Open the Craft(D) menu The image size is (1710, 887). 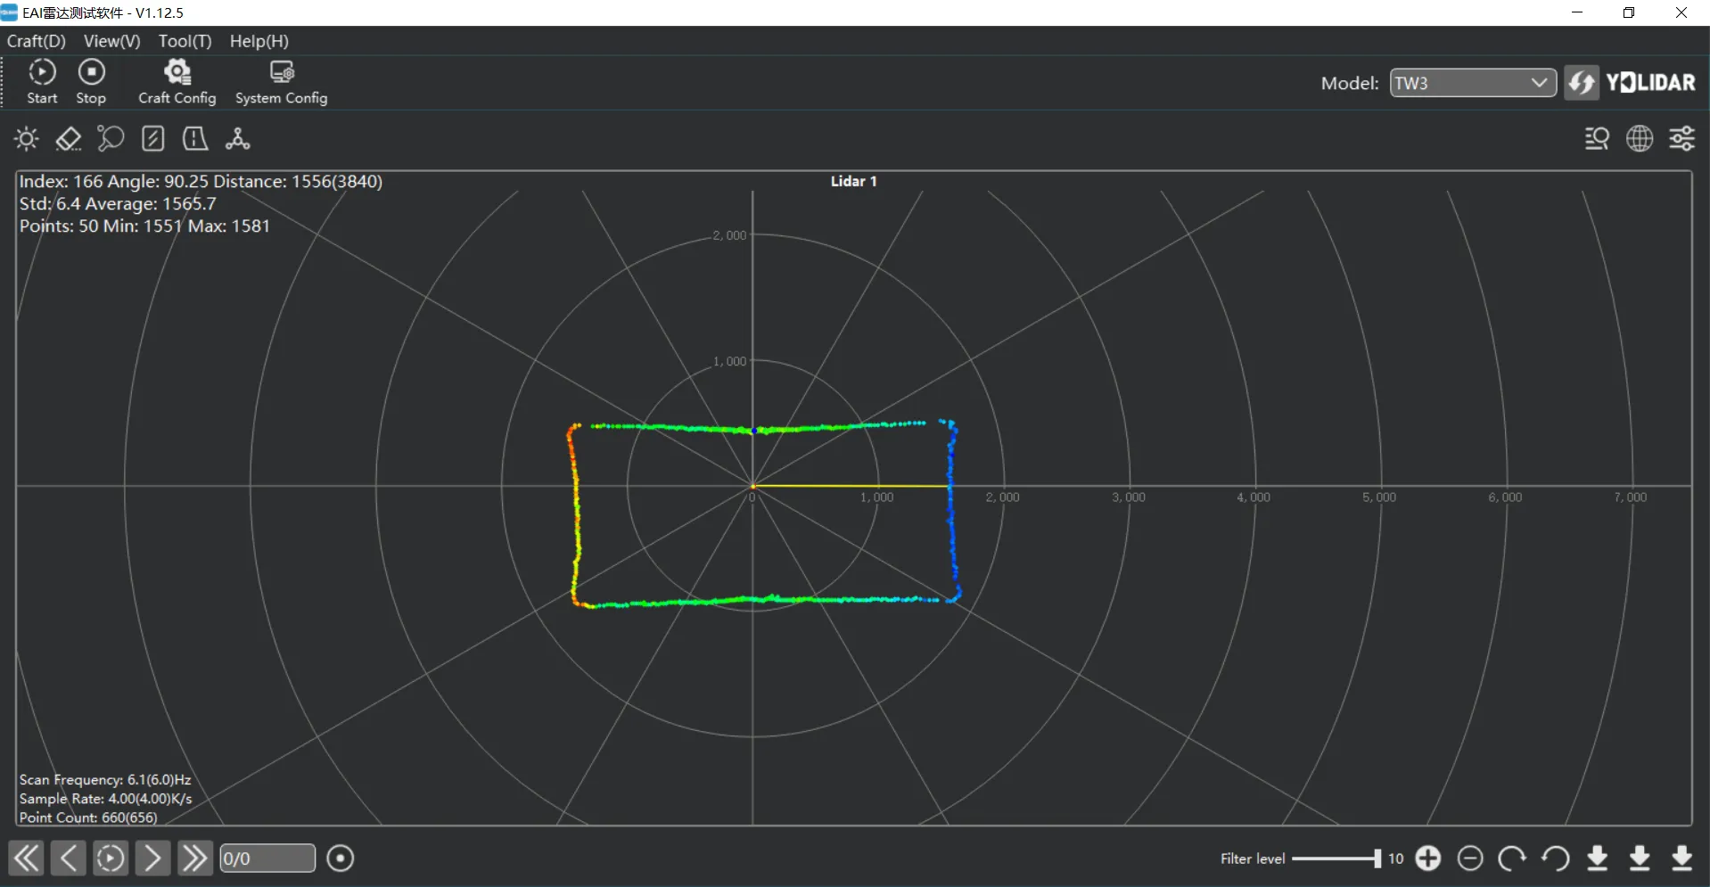[x=37, y=41]
